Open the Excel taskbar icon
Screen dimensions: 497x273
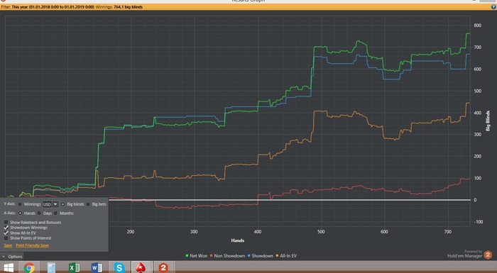pyautogui.click(x=74, y=268)
